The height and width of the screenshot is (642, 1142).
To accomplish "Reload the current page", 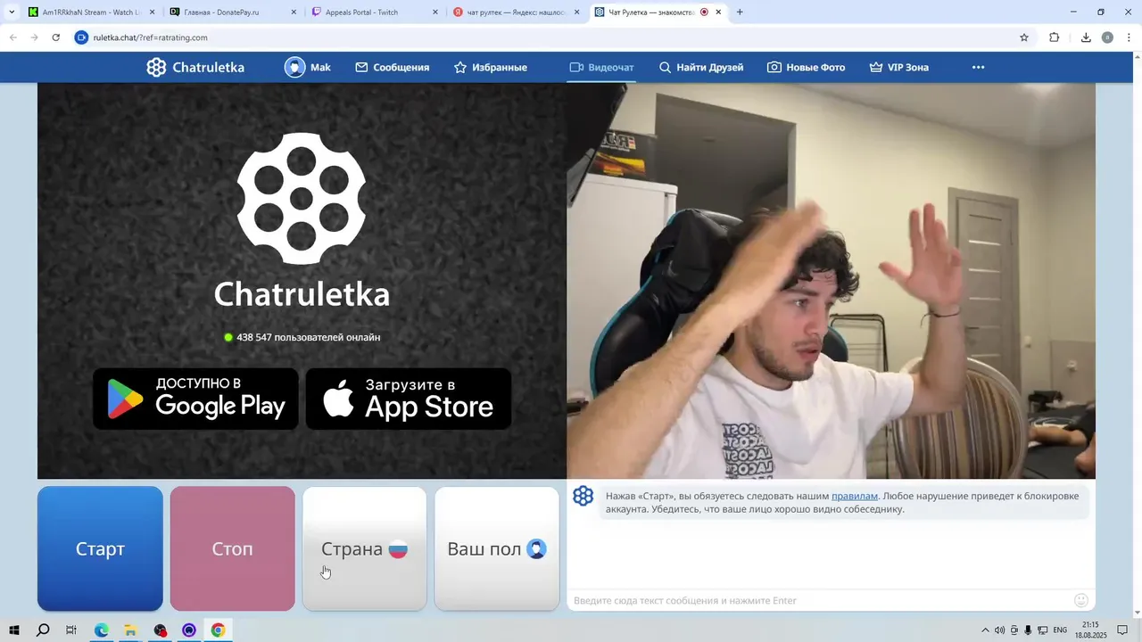I will (x=55, y=37).
